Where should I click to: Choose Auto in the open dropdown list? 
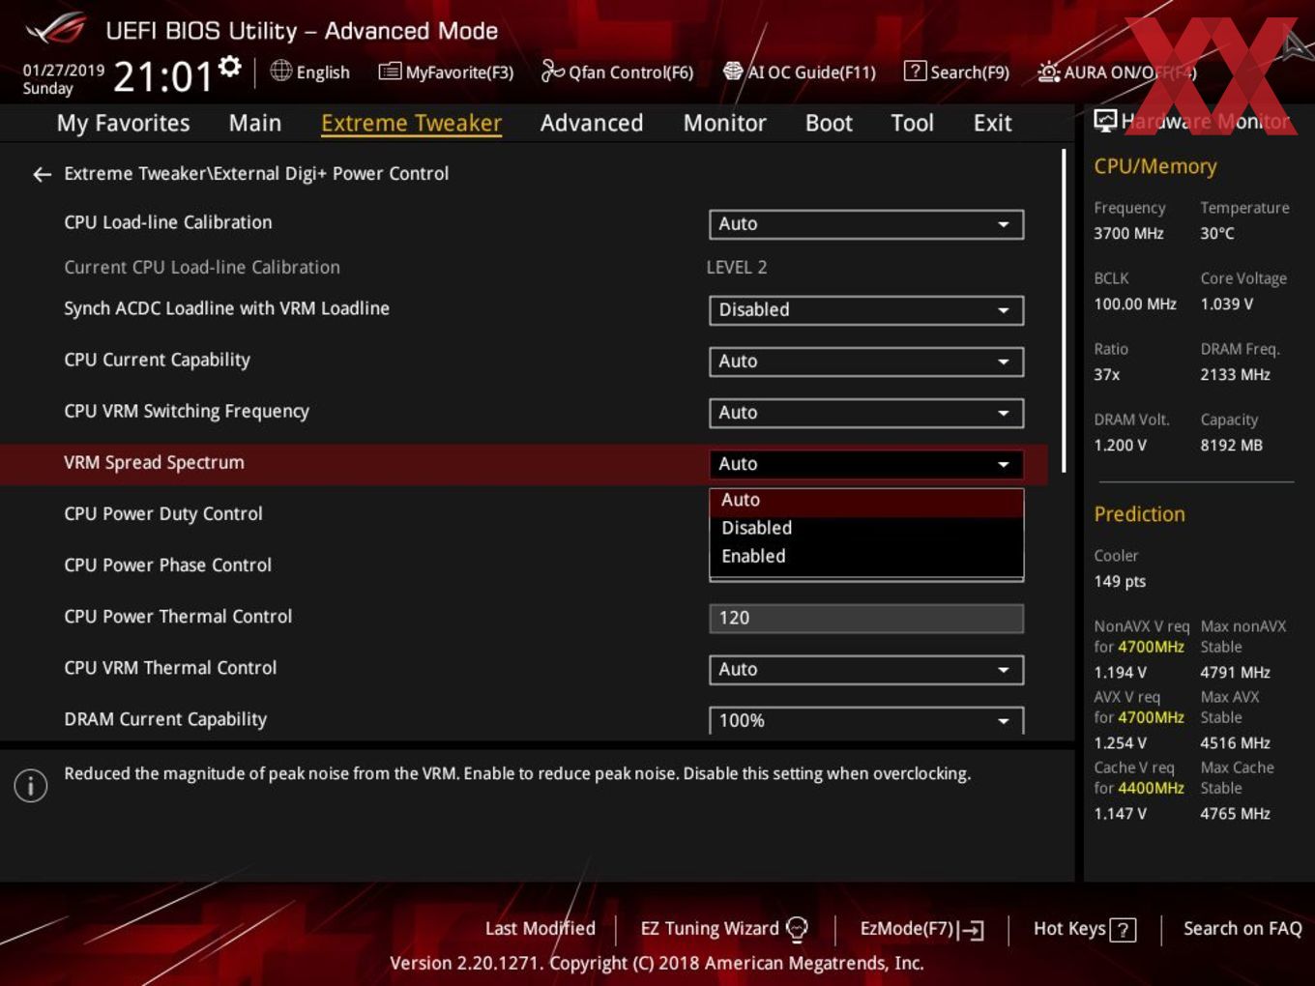[x=866, y=501]
